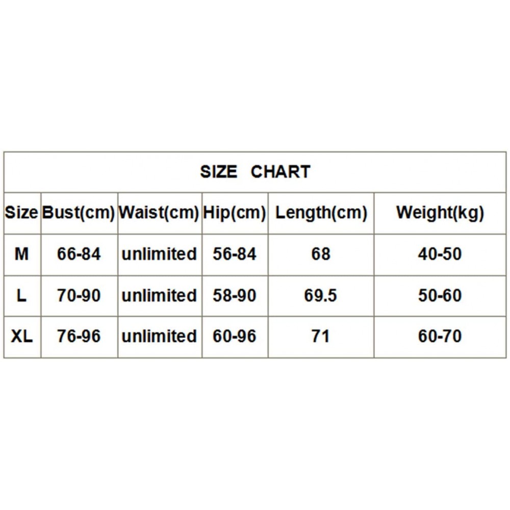Viewport: 510px width, 510px height.
Task: Click weight value 40-50
Action: tap(440, 254)
